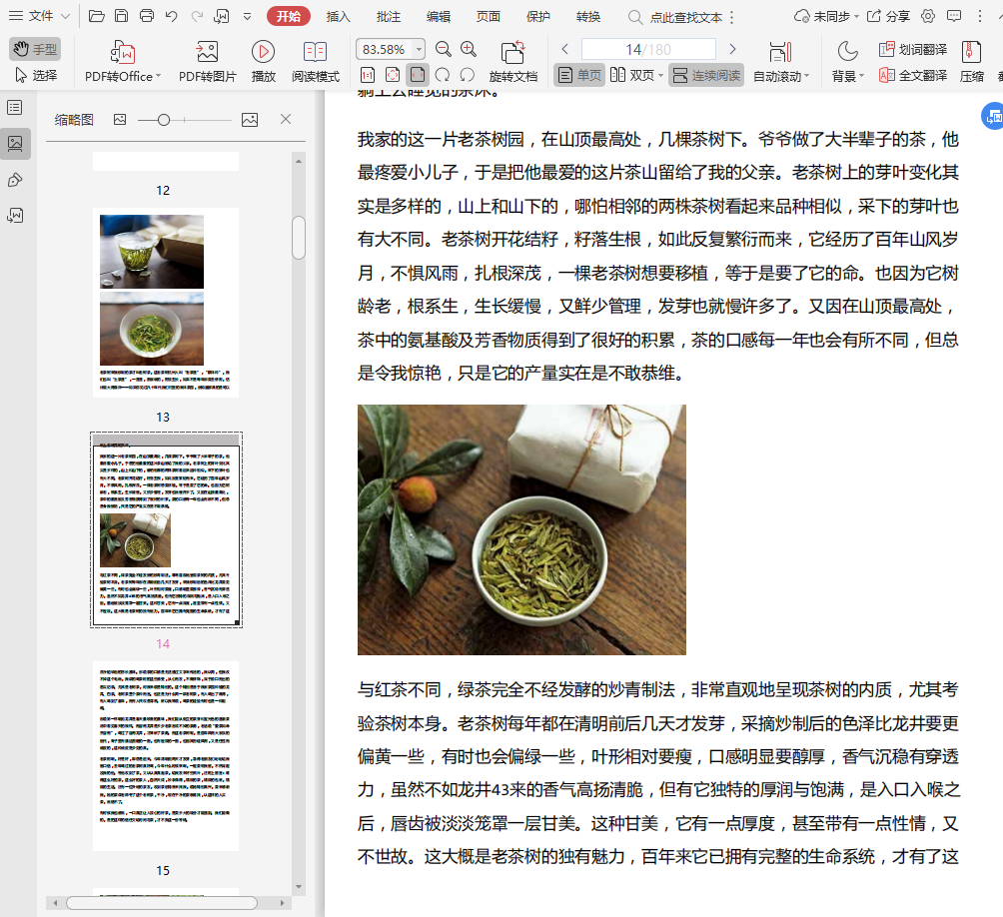Click the Print icon
This screenshot has height=917, width=1003.
(147, 16)
